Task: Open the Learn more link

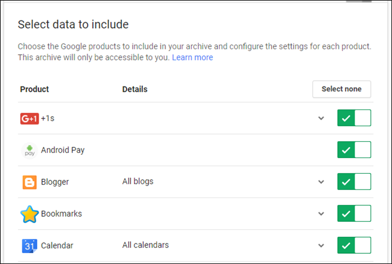Action: coord(192,58)
